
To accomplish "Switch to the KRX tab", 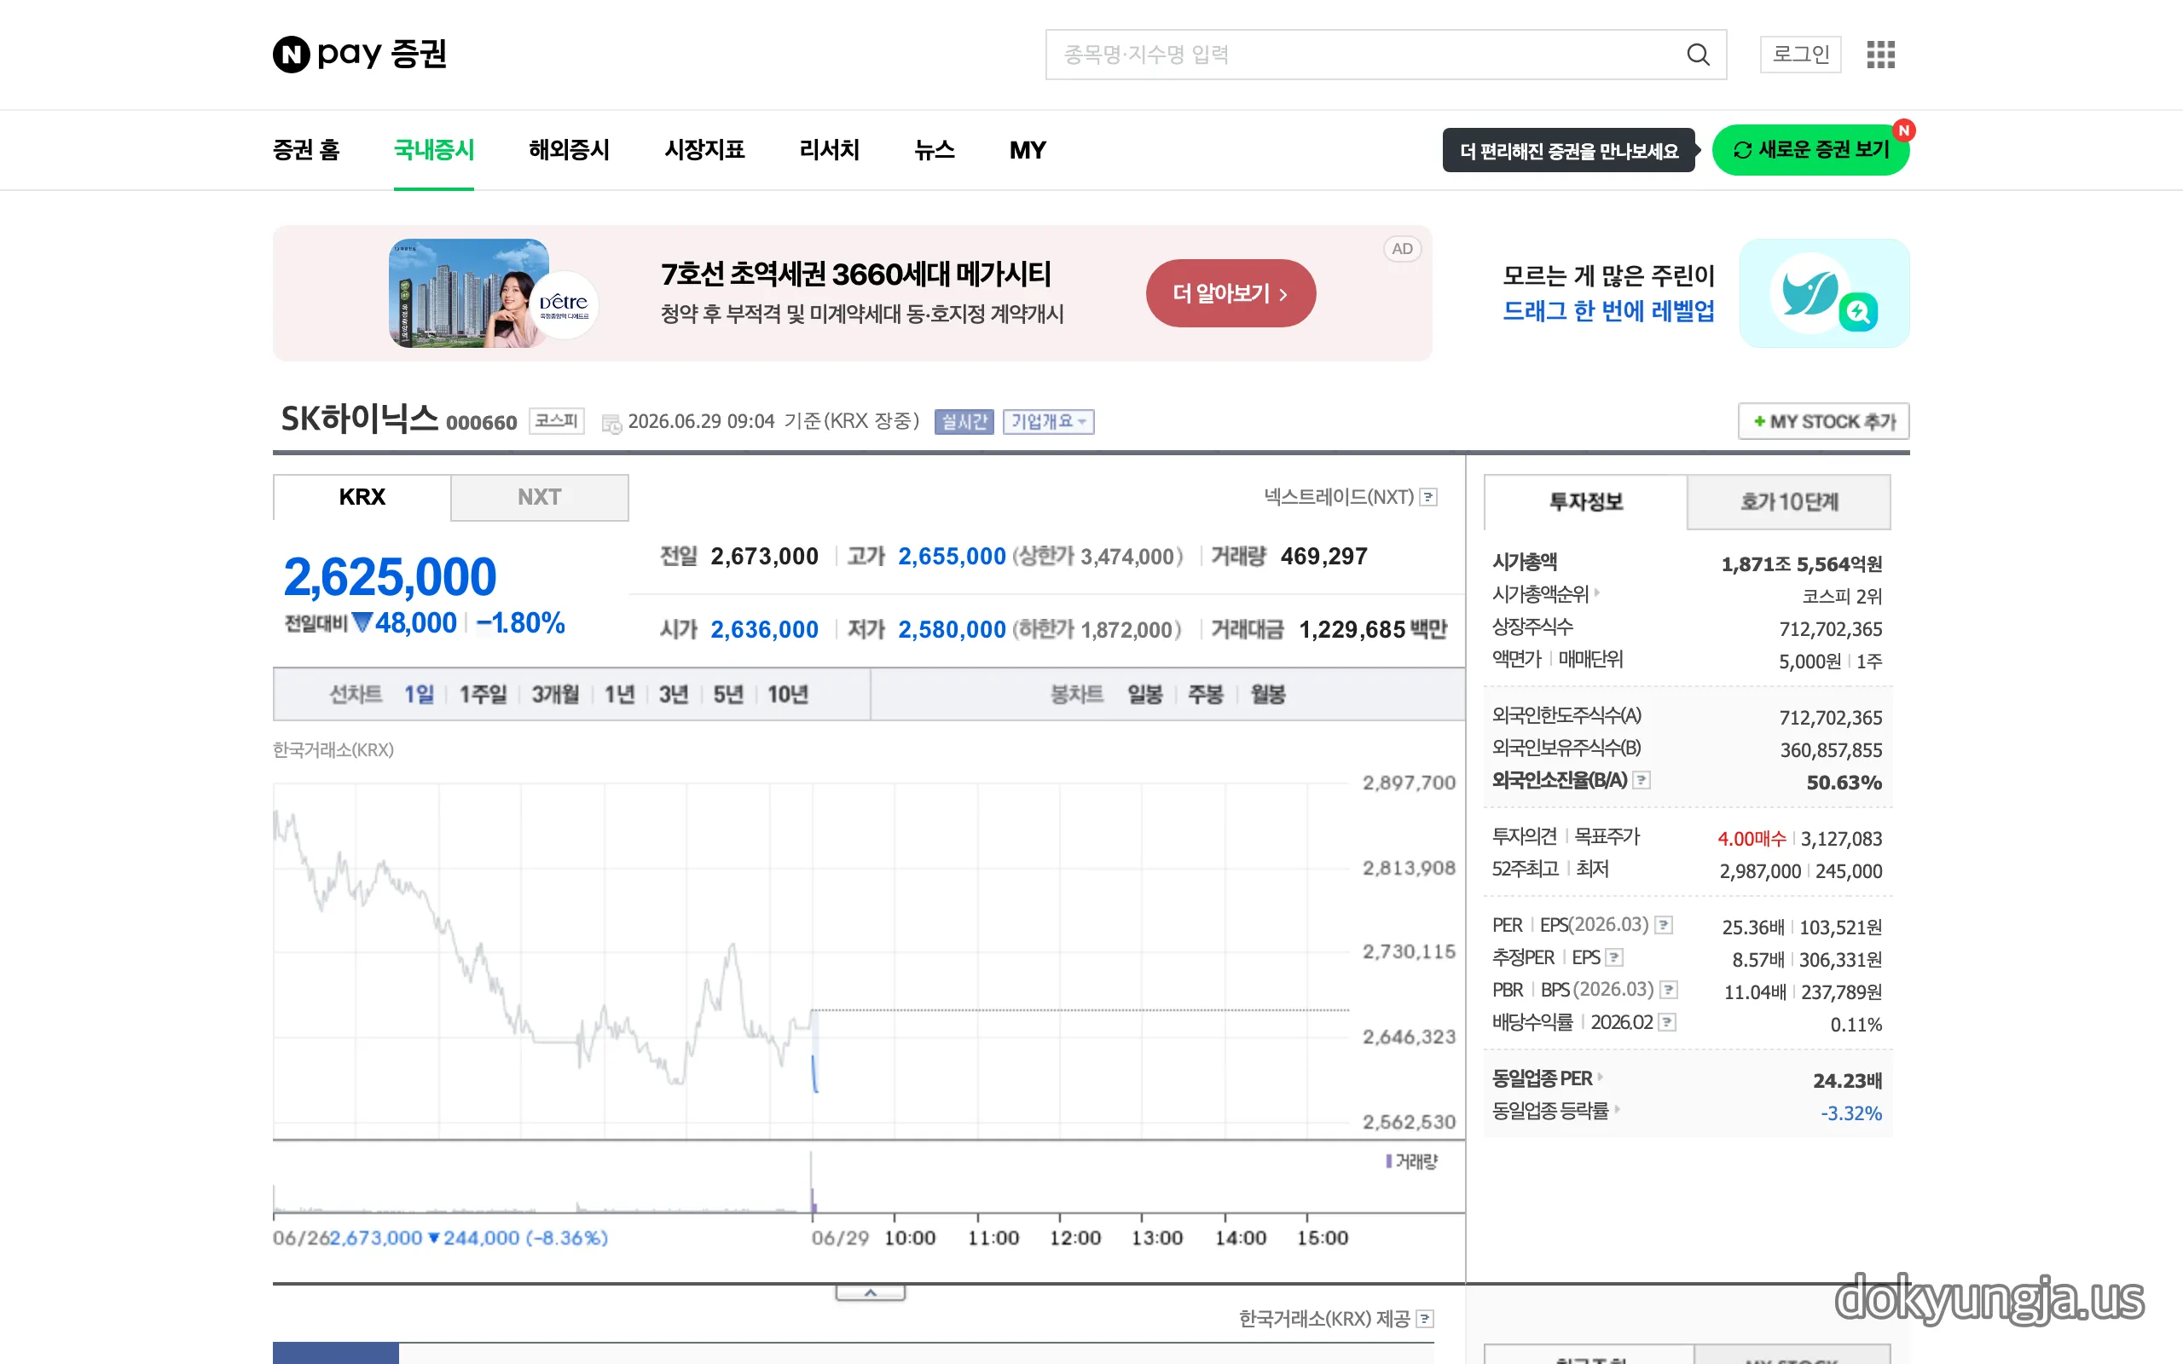I will (x=362, y=497).
